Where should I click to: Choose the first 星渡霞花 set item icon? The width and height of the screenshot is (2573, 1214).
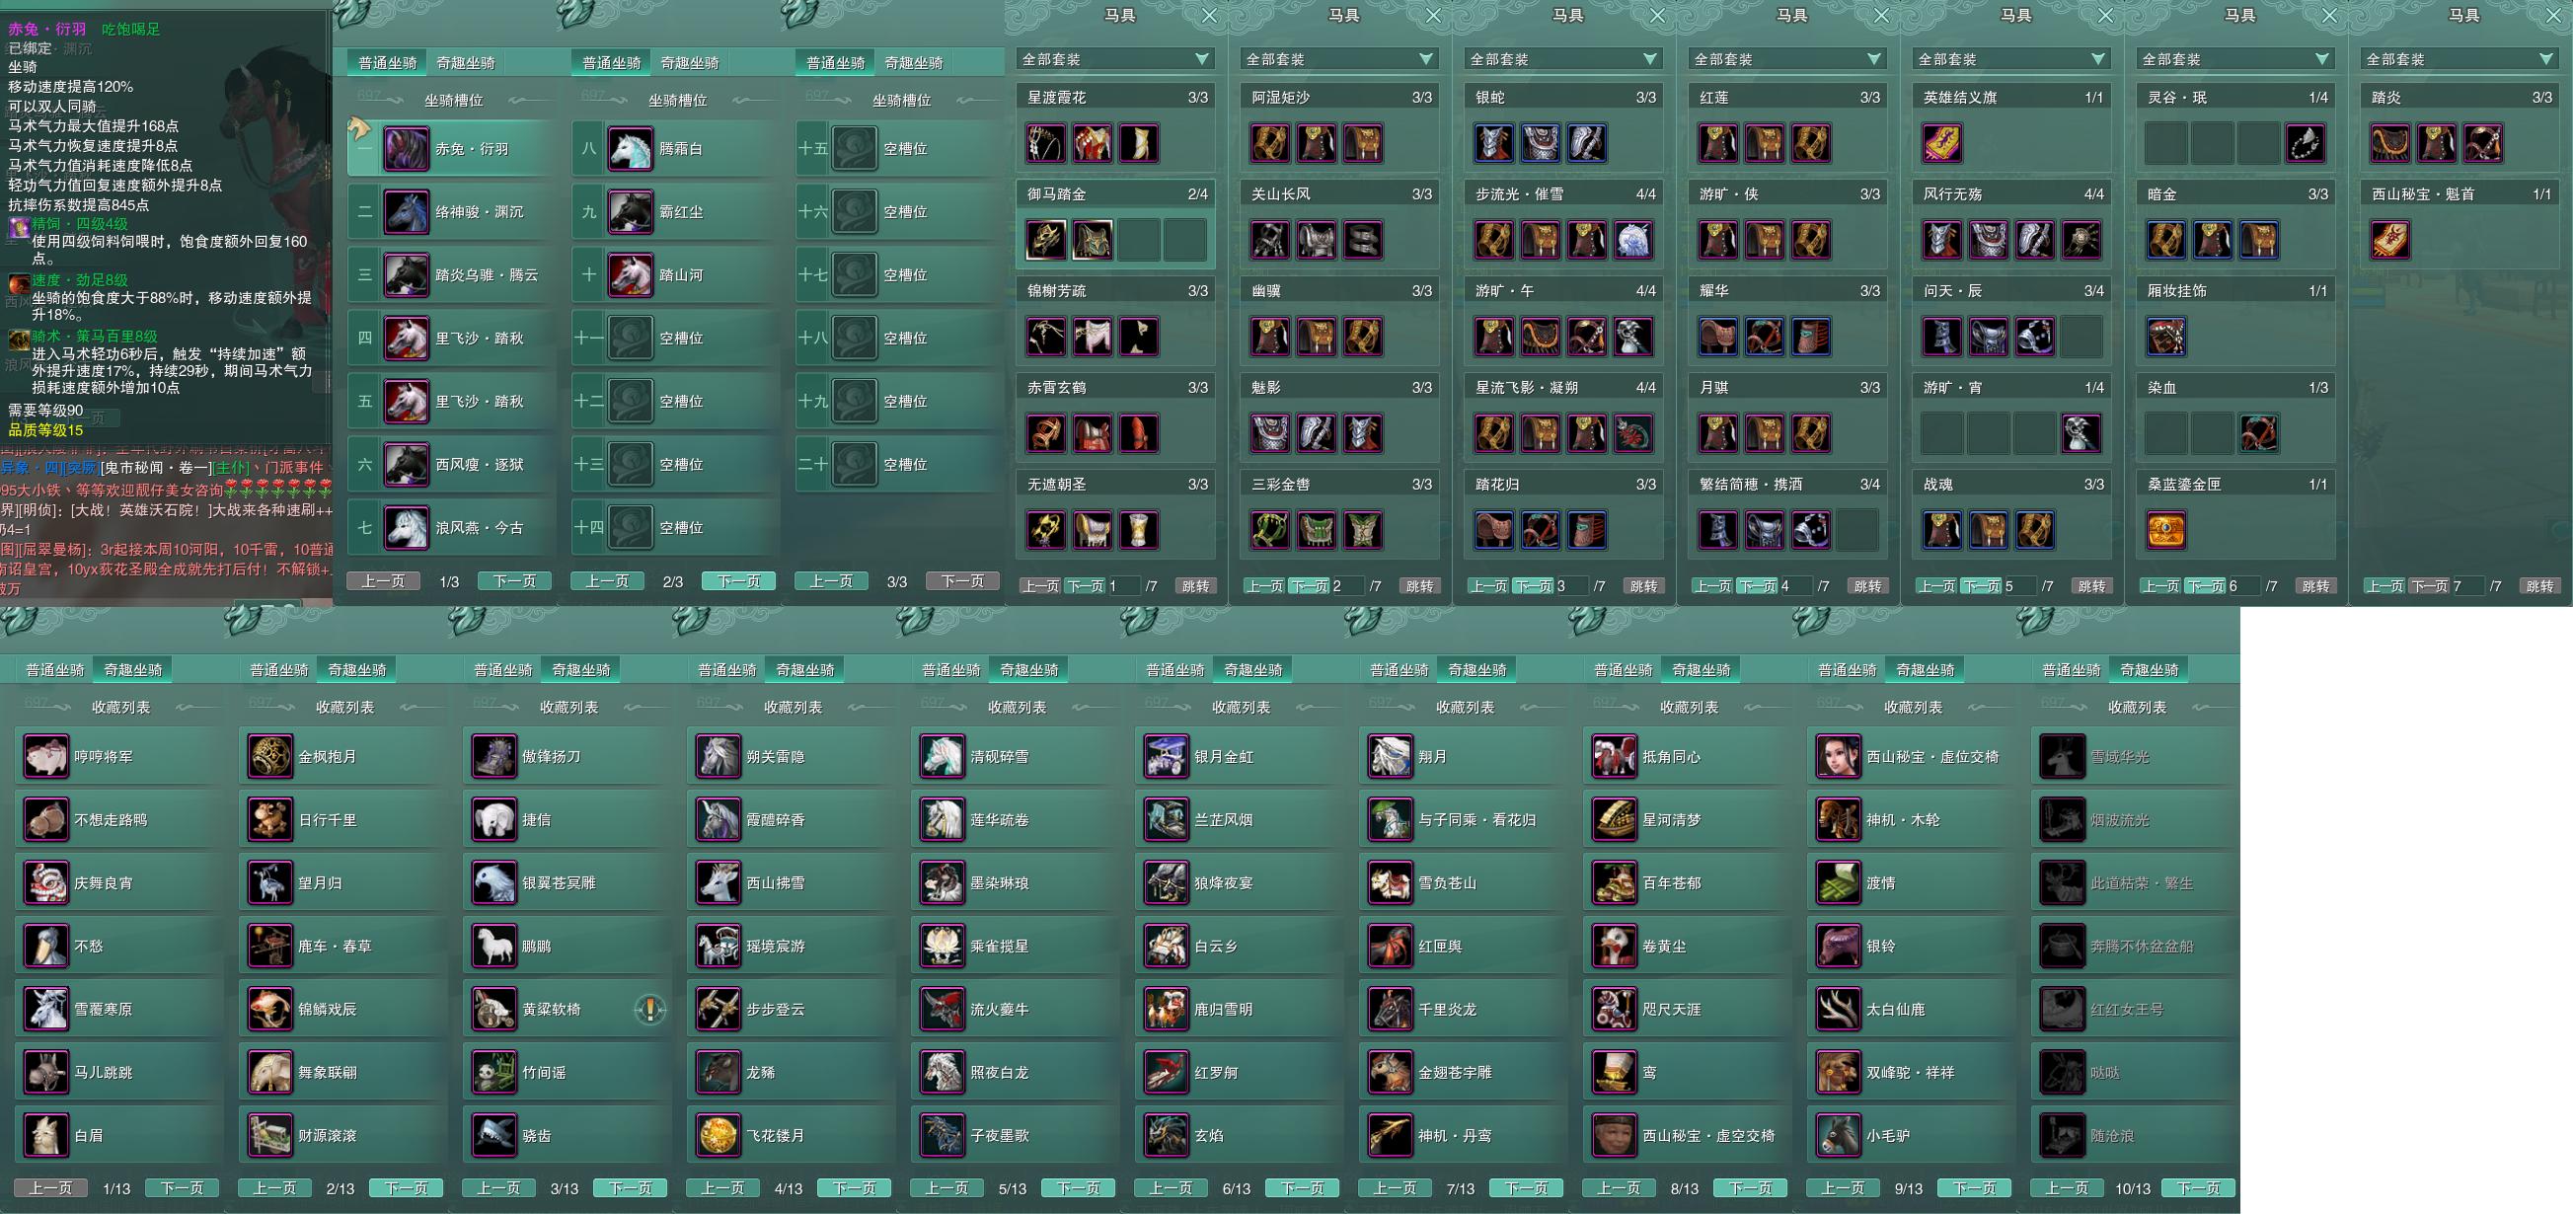tap(1046, 144)
